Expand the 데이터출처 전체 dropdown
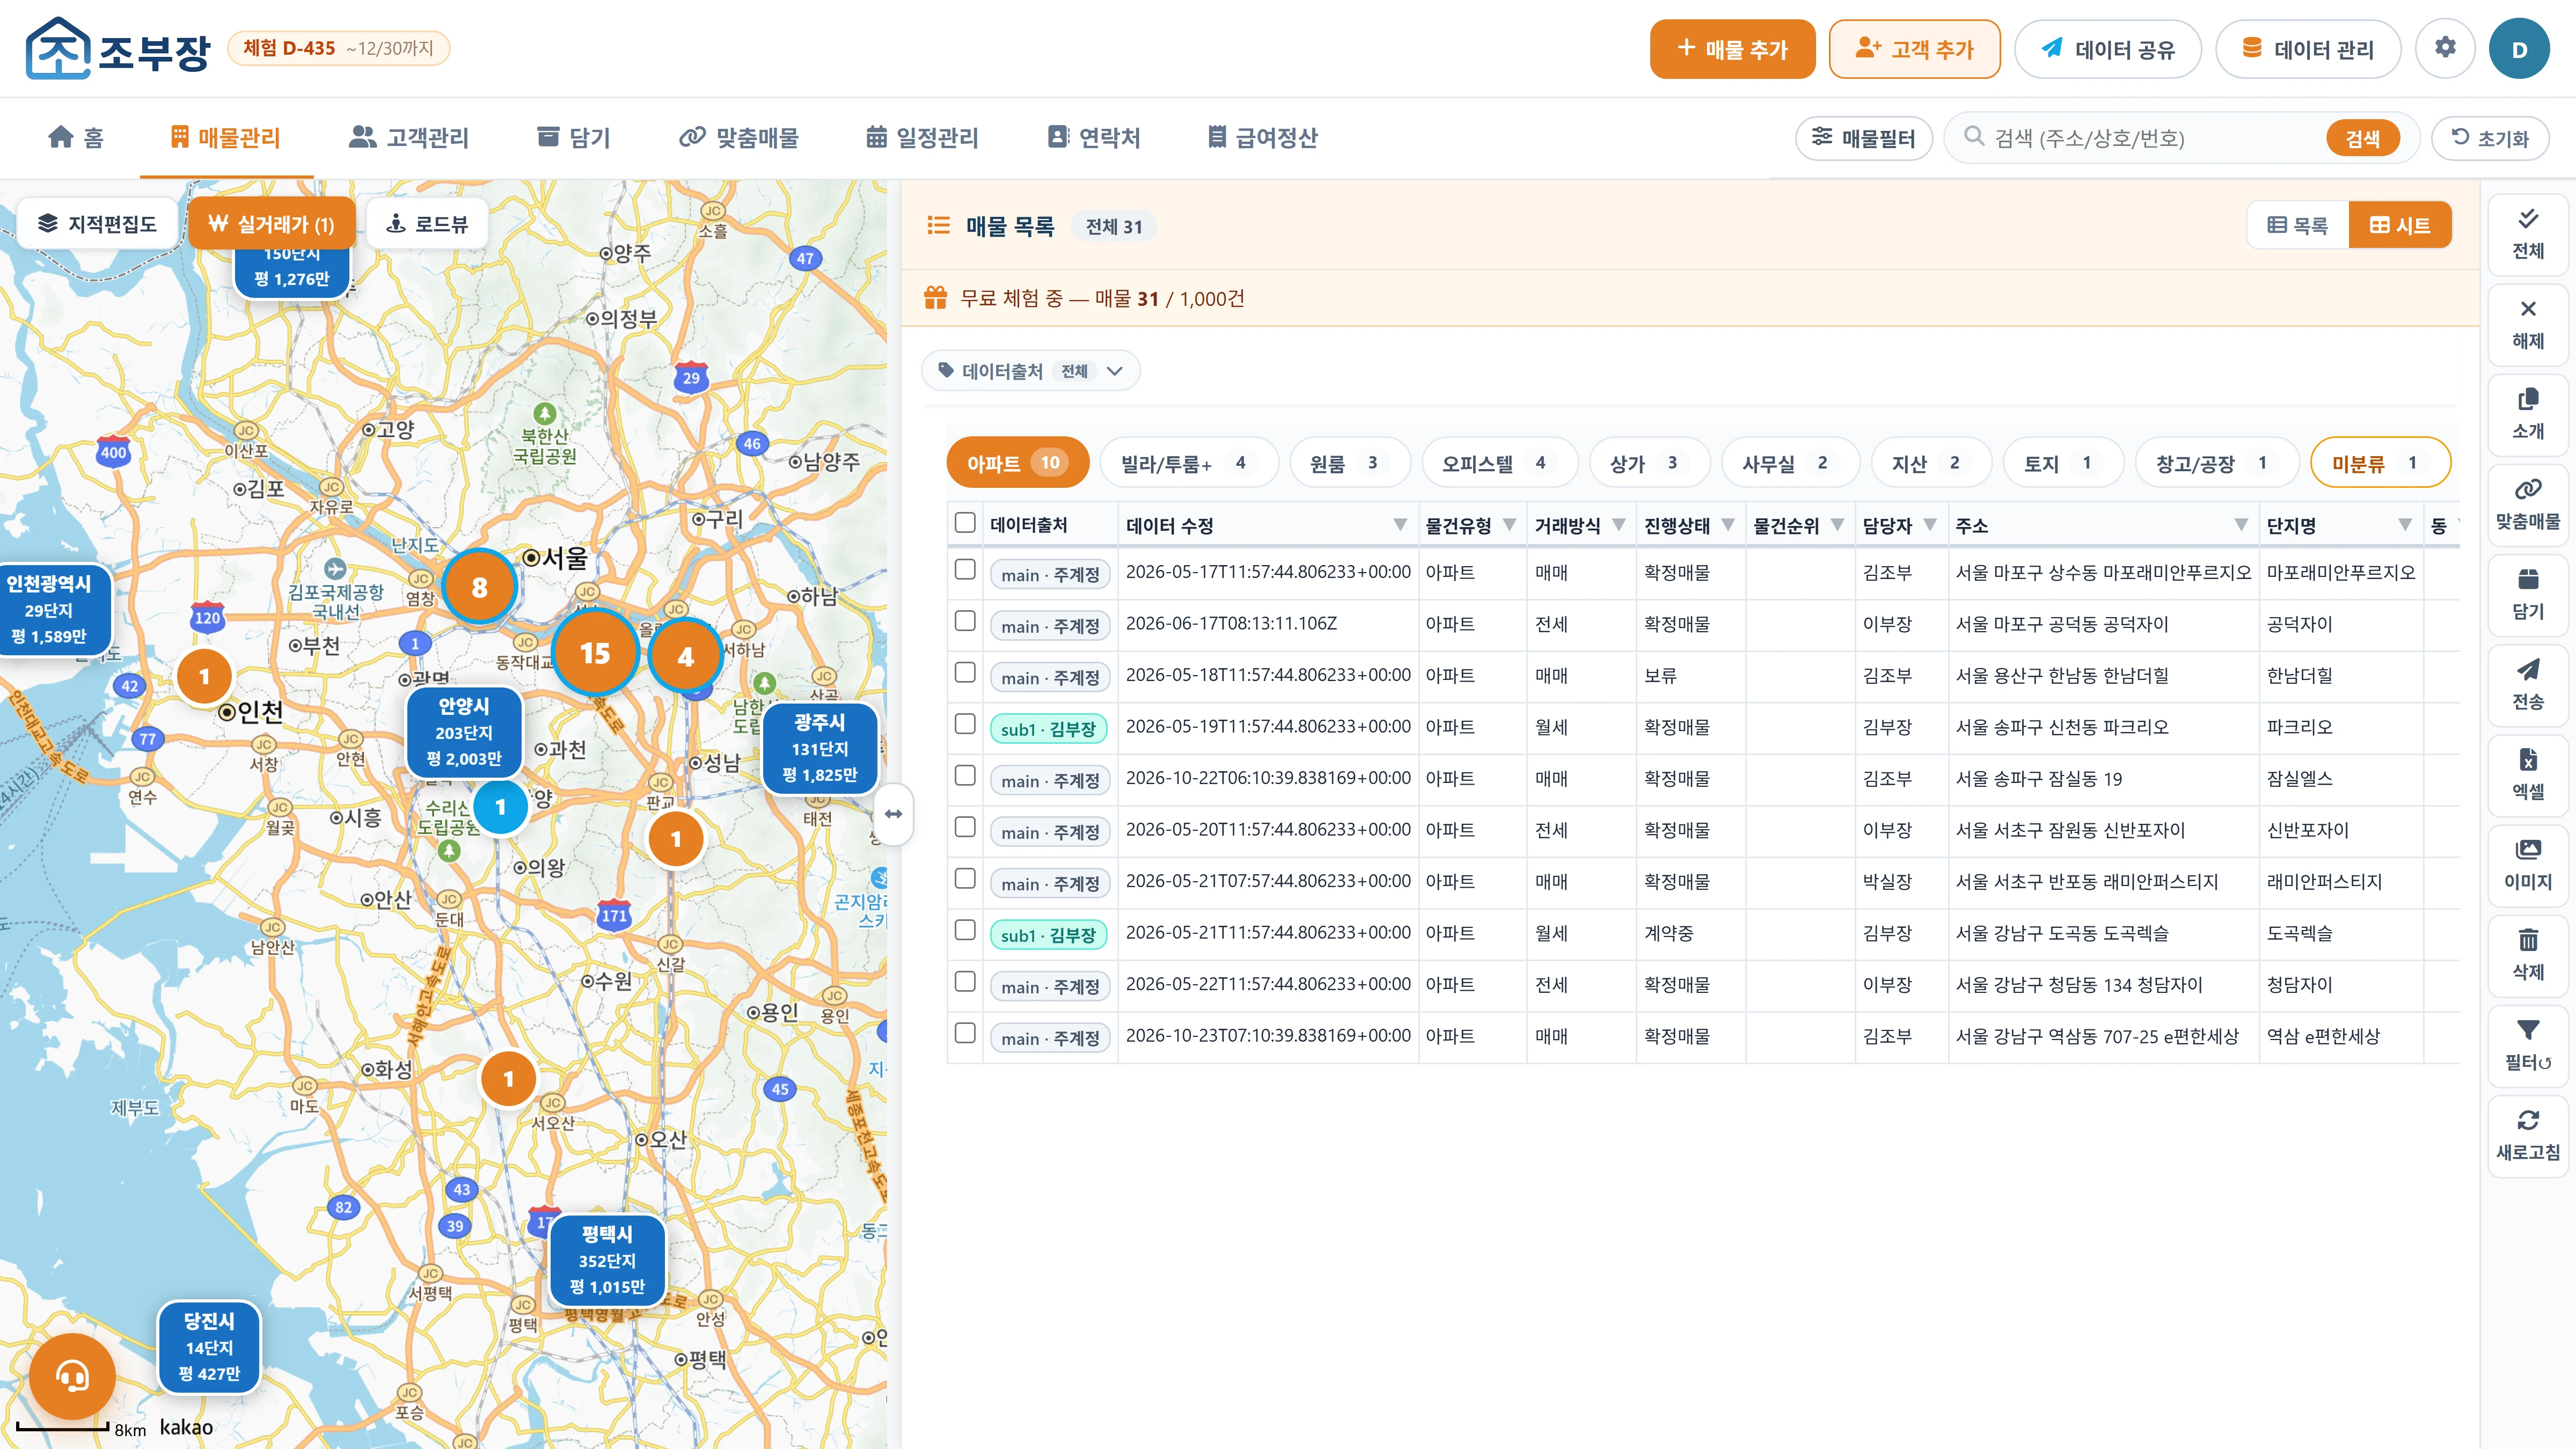The height and width of the screenshot is (1449, 2576). (1030, 371)
